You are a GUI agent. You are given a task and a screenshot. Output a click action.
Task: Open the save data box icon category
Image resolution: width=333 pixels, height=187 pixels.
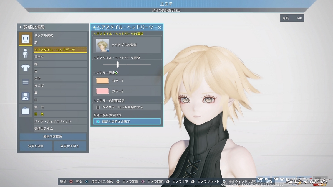coord(26,111)
